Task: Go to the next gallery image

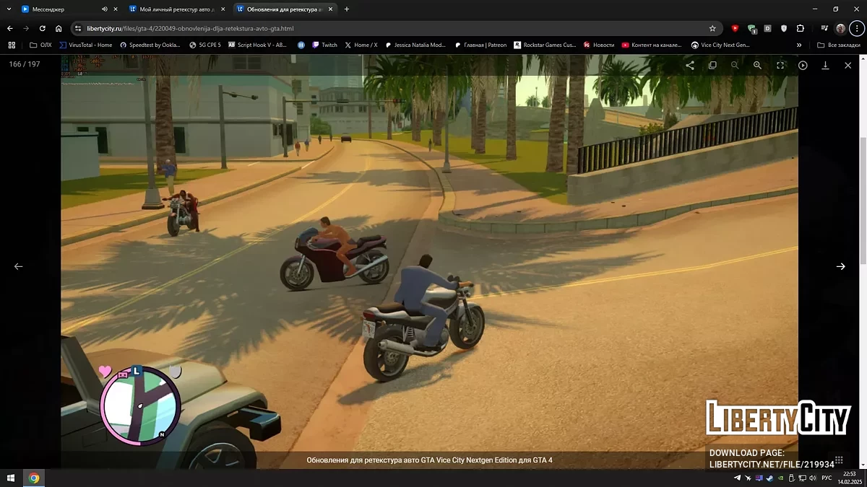Action: pyautogui.click(x=840, y=266)
